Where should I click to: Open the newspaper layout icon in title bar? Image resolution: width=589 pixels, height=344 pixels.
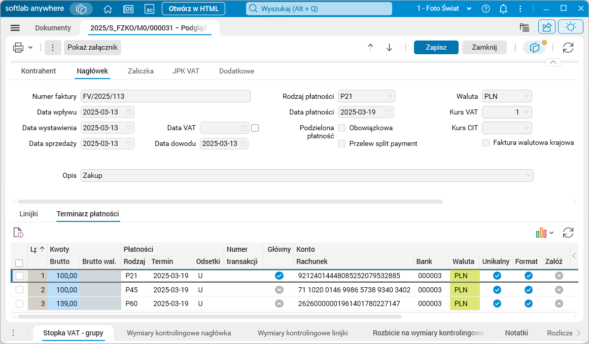click(128, 9)
